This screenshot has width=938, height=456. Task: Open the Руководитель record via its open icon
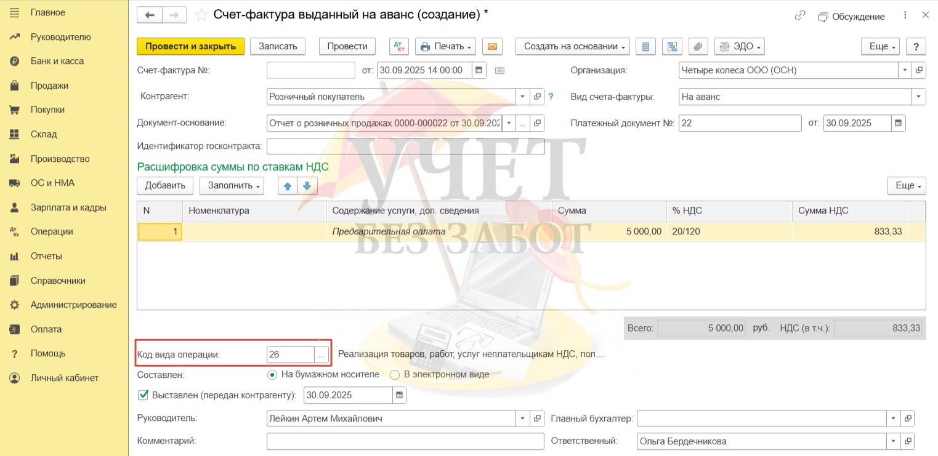pyautogui.click(x=537, y=418)
